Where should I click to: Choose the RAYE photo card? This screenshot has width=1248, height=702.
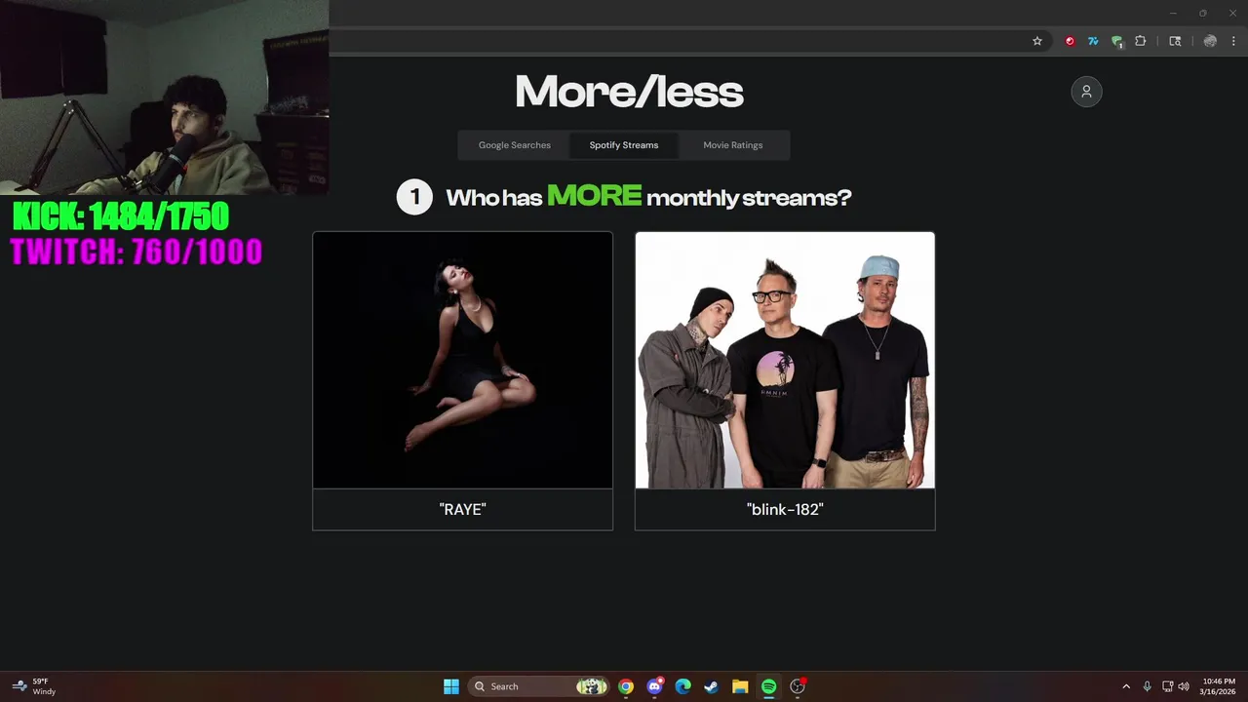pos(462,360)
